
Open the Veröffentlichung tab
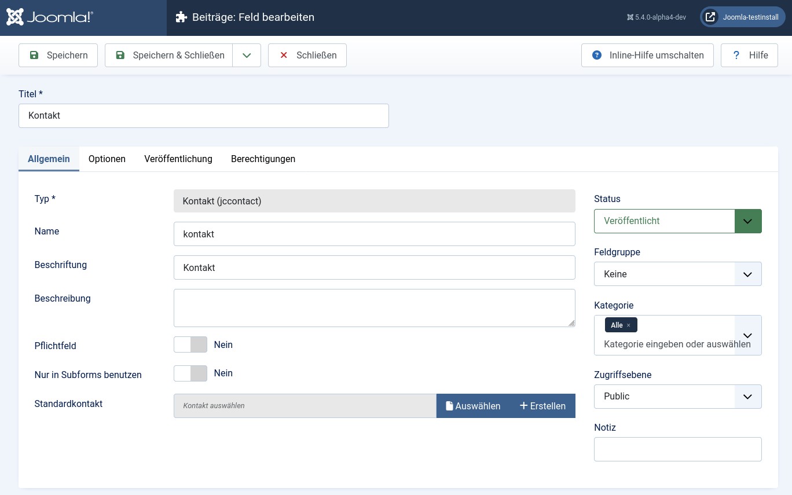[178, 159]
